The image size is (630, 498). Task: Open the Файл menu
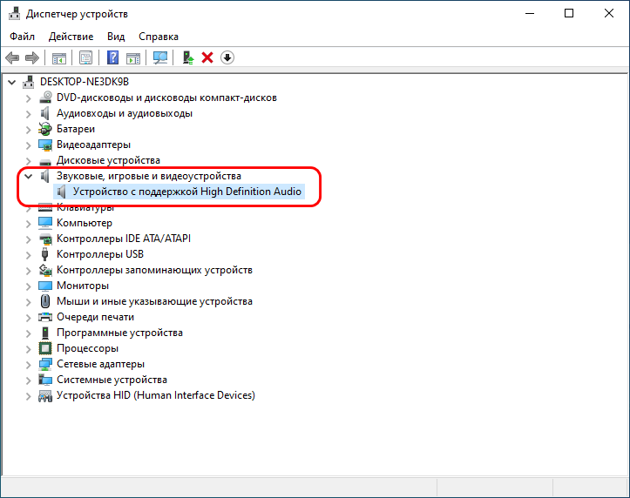point(22,37)
